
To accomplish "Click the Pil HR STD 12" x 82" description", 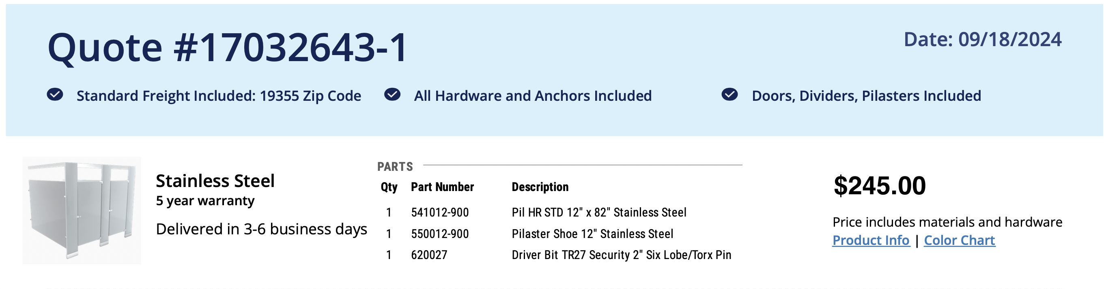I will [598, 212].
